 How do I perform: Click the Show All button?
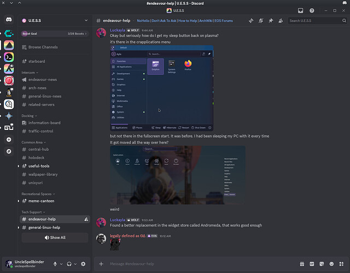55,238
